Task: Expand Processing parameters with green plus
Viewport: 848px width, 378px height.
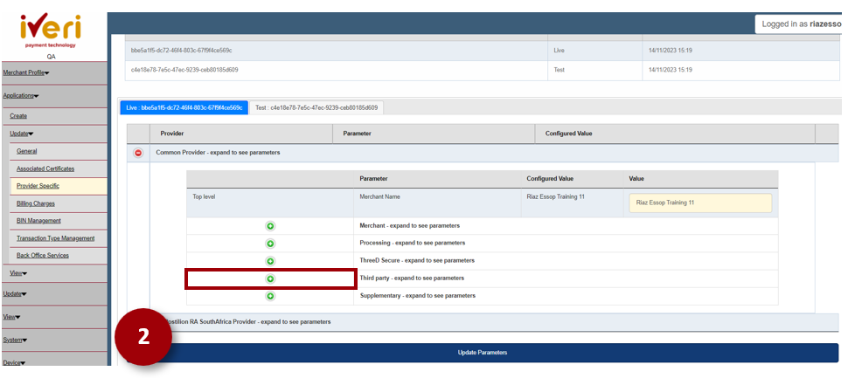Action: 270,244
